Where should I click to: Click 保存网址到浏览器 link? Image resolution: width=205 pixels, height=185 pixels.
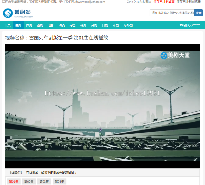[x=189, y=2]
